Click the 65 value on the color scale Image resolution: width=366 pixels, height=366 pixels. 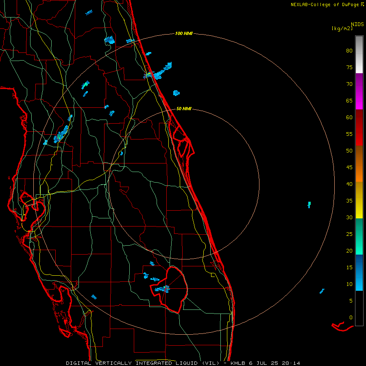pos(349,100)
